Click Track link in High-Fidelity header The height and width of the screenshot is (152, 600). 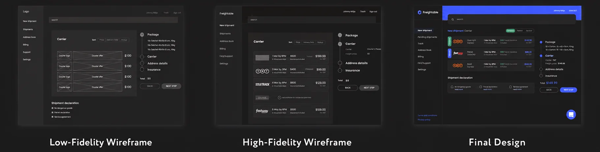363,12
